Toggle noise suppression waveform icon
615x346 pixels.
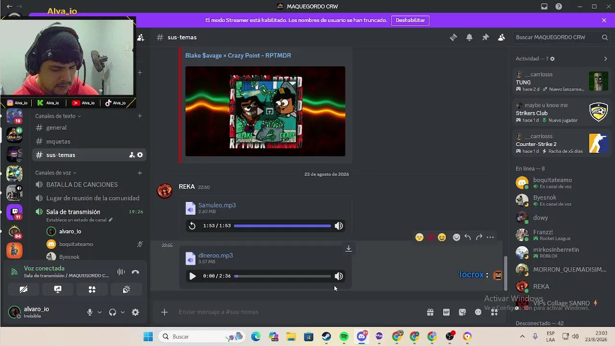121,272
